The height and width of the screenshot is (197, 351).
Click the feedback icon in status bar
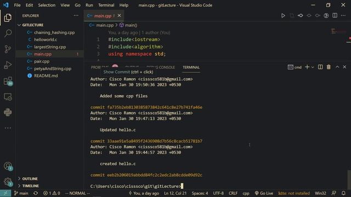click(x=334, y=193)
